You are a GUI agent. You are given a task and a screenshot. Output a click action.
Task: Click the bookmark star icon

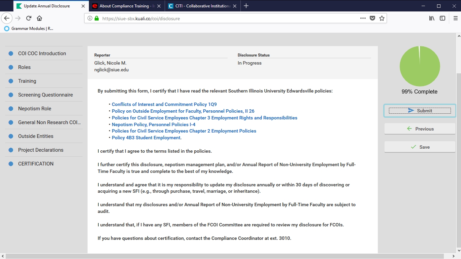click(382, 18)
